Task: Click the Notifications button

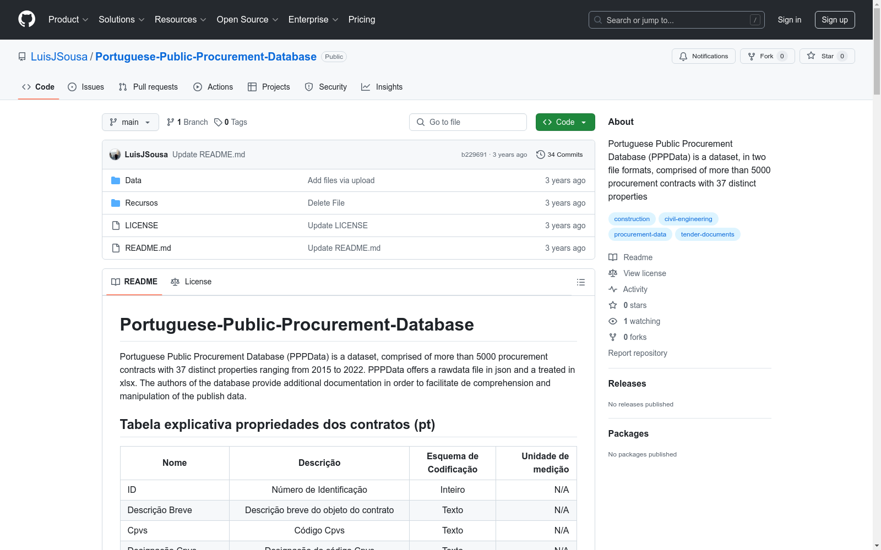Action: (704, 56)
